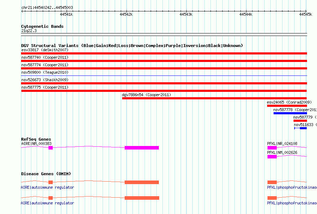Screen dimensions: 317x214
Task: Click the 44543k ruler tick label
Action: pos(186,14)
